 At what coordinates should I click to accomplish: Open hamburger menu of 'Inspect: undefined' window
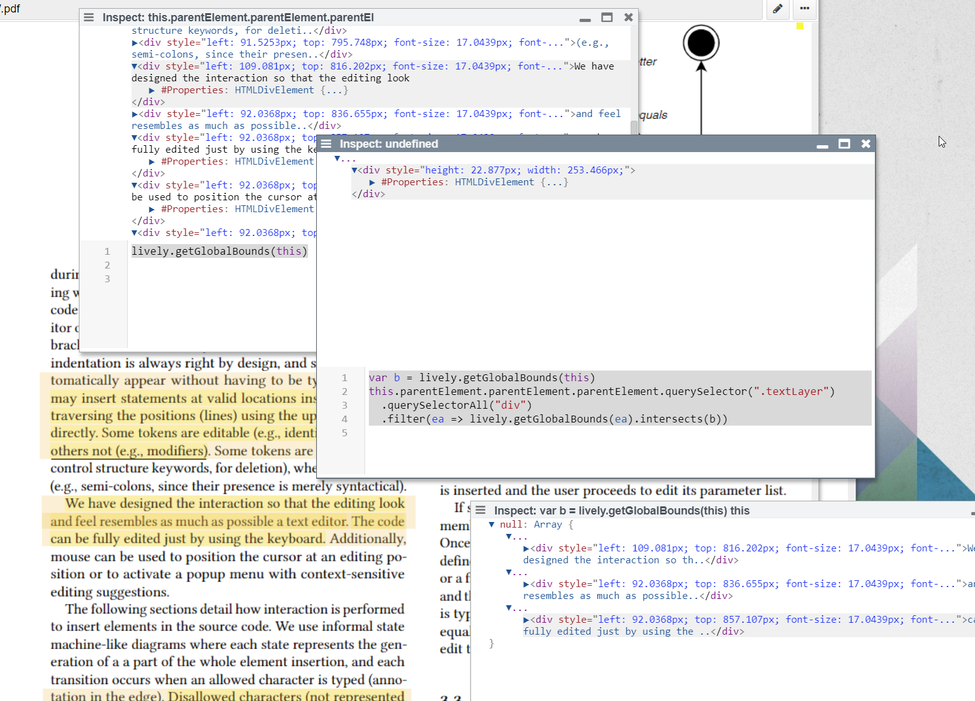[x=326, y=144]
